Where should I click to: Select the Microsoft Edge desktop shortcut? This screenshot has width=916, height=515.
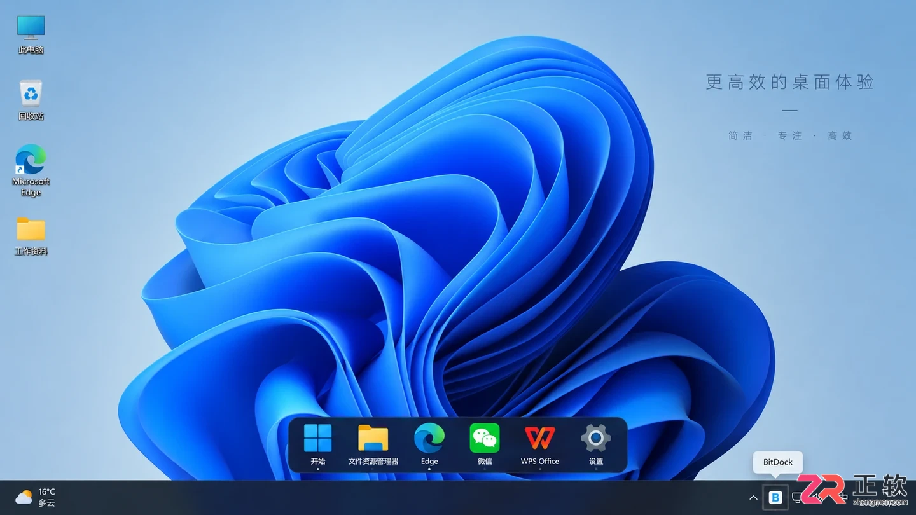(31, 170)
